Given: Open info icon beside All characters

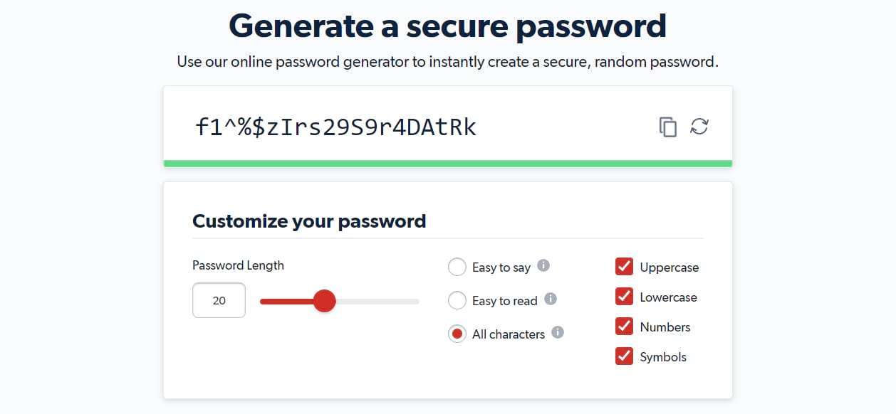Looking at the screenshot, I should [558, 332].
